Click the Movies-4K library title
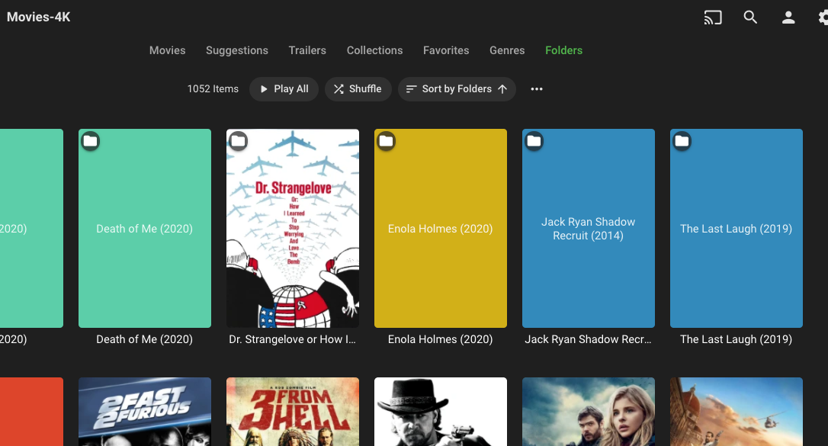The height and width of the screenshot is (446, 828). pyautogui.click(x=39, y=17)
